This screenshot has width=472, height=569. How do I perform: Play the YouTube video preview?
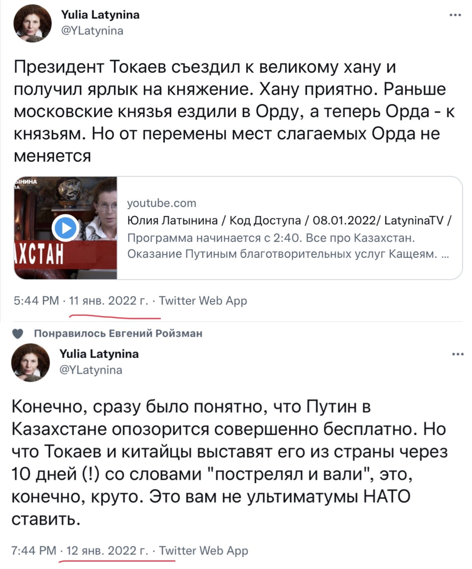click(66, 228)
